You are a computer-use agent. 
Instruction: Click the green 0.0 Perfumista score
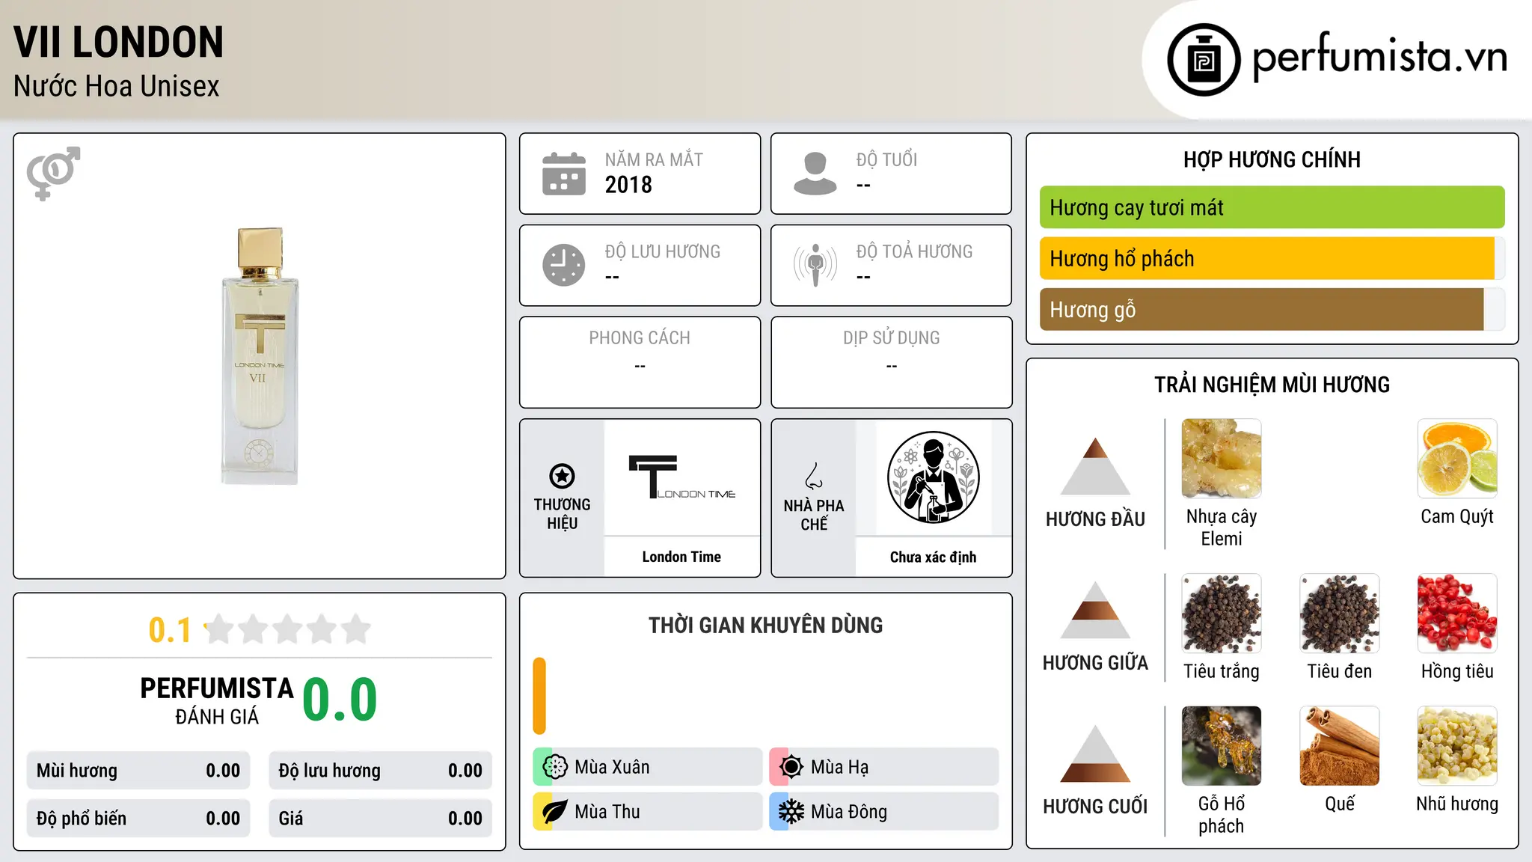[x=340, y=700]
